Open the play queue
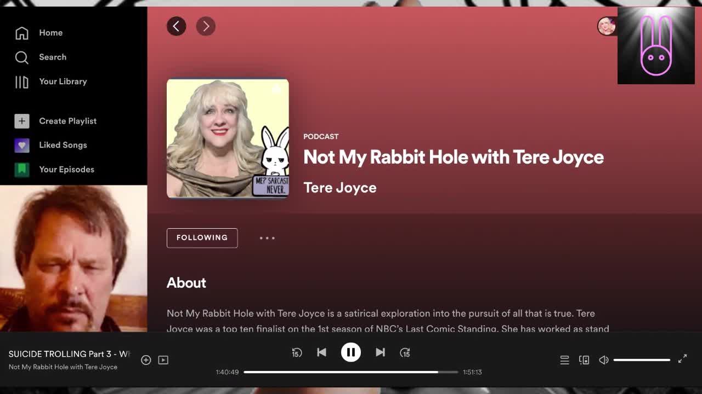 click(x=564, y=360)
